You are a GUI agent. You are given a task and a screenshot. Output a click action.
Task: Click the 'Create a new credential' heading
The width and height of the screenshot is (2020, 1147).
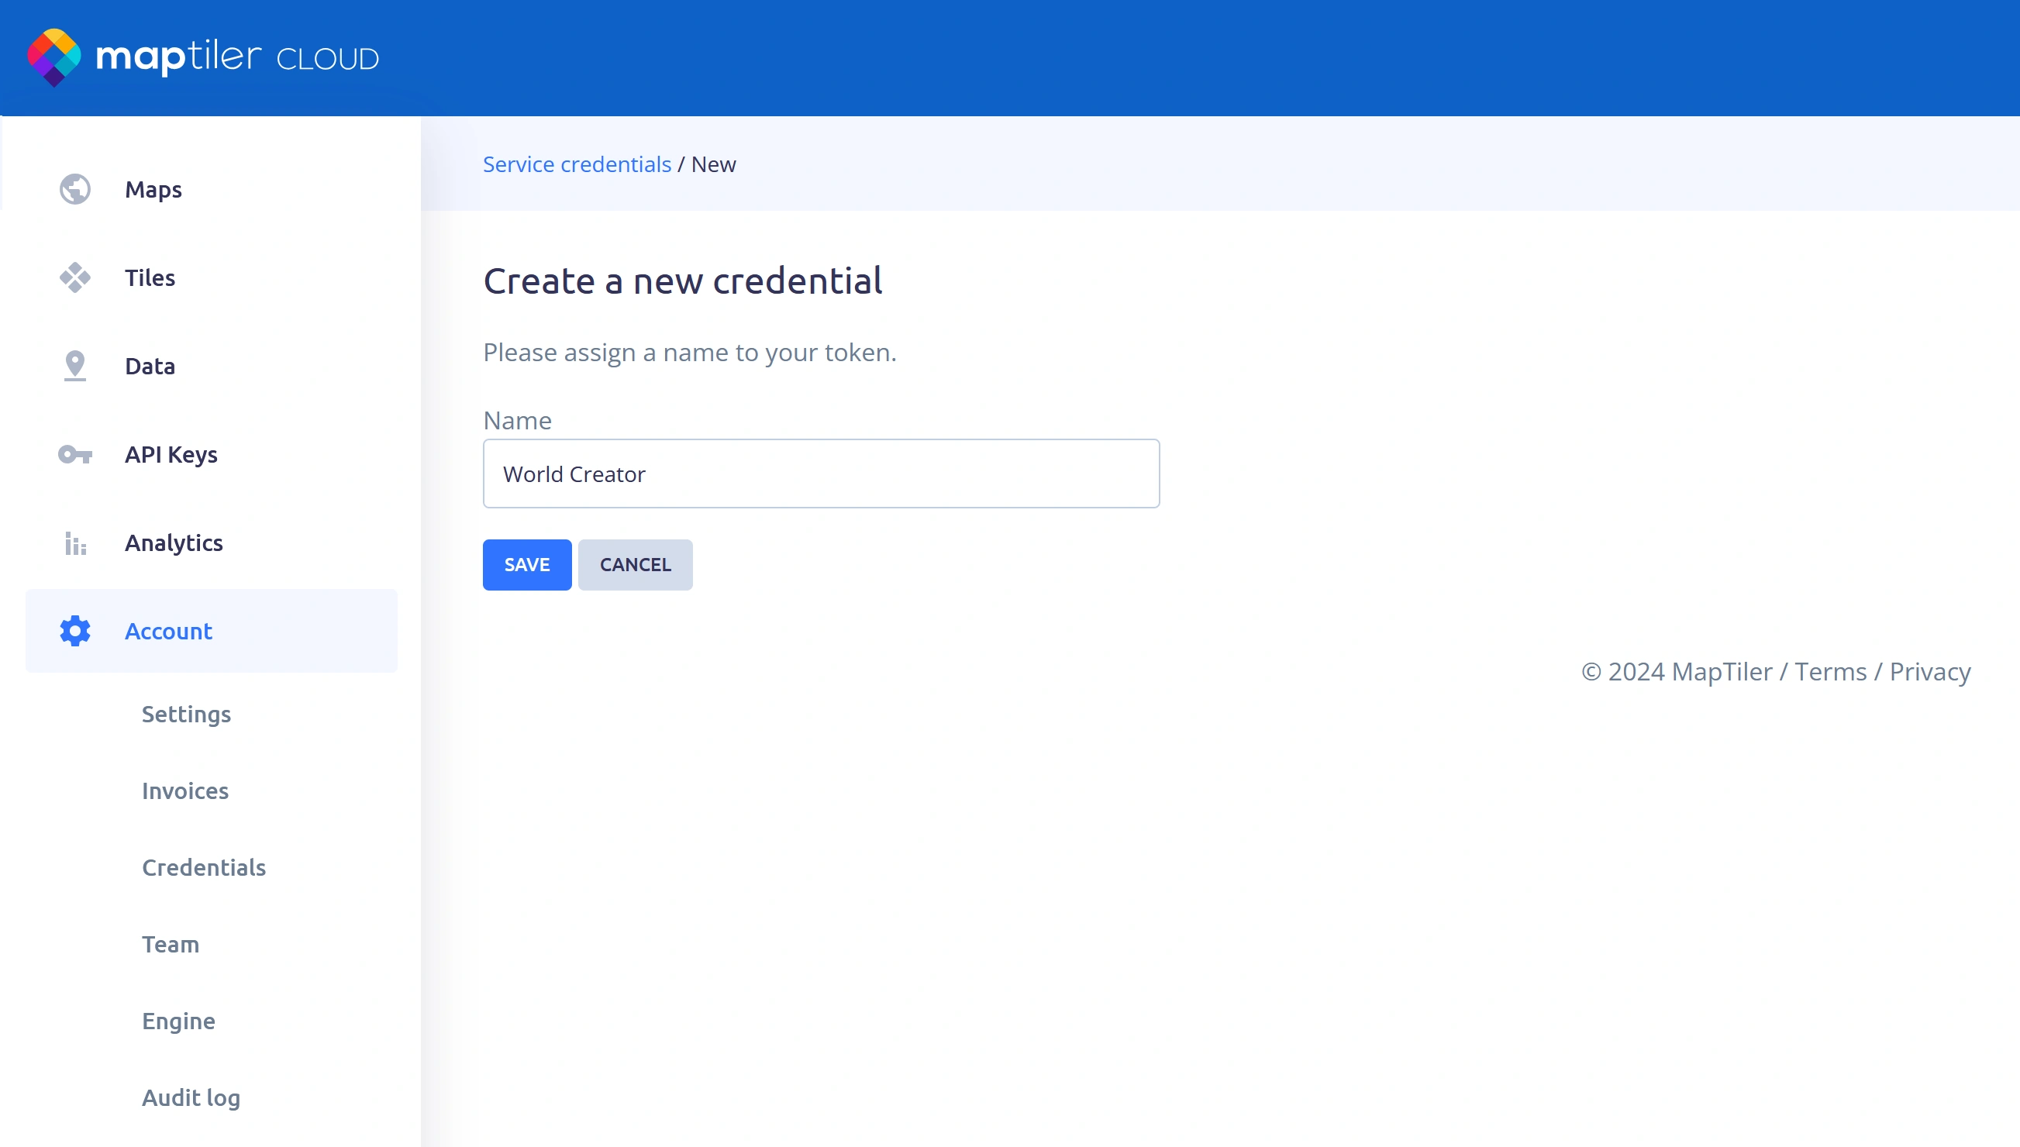click(x=682, y=281)
